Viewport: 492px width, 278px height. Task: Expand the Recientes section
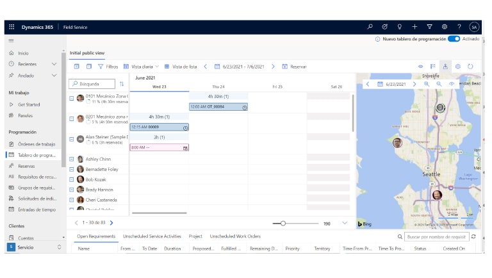click(x=54, y=64)
